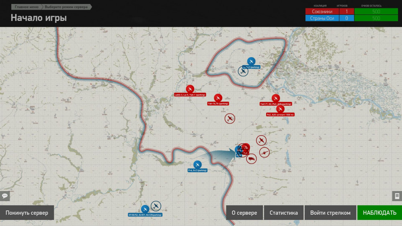The height and width of the screenshot is (226, 402).
Task: Select the Союзники coalition row
Action: [351, 12]
